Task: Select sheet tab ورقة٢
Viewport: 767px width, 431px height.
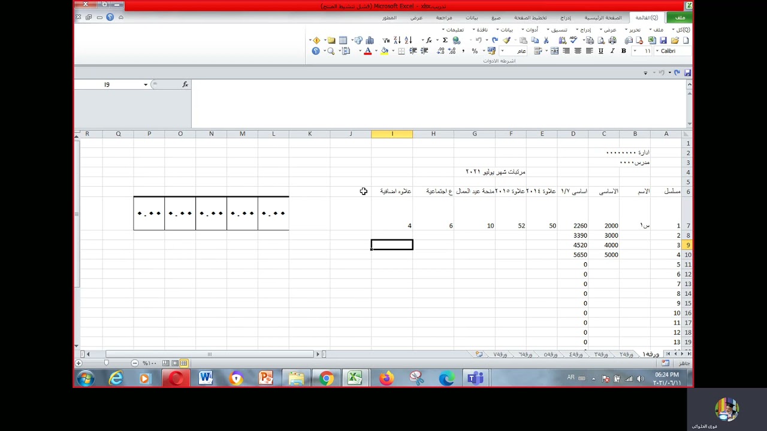Action: pyautogui.click(x=626, y=354)
